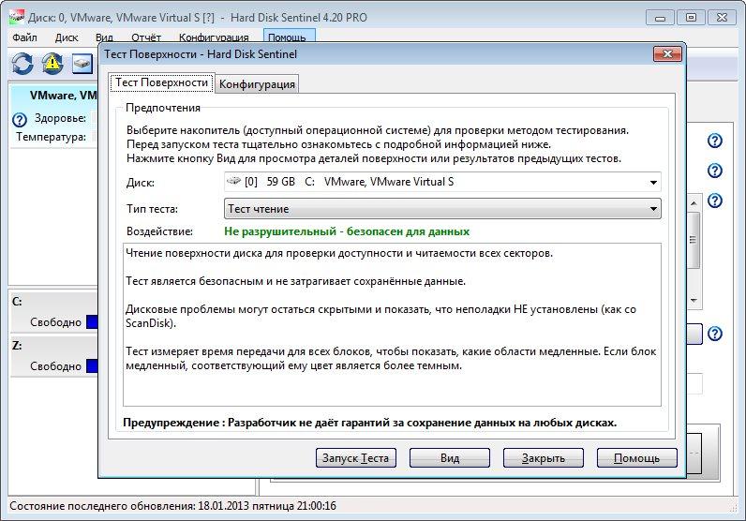Screen dimensions: 746x521
Task: Click scroll up arrow in main window panel
Action: point(694,203)
